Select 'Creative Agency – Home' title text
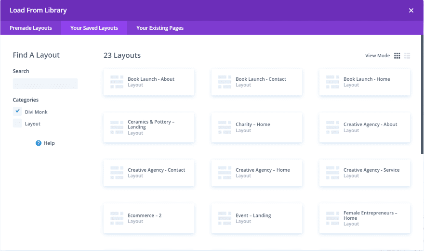 [x=263, y=170]
